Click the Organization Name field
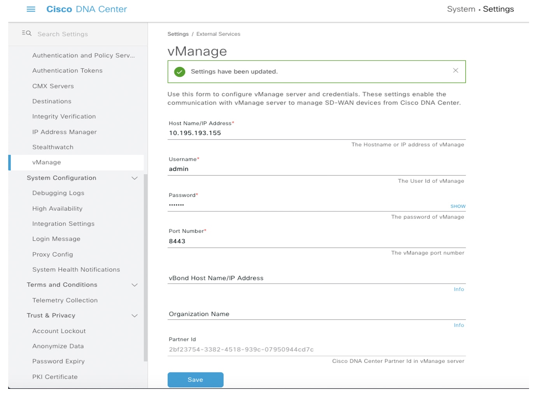The width and height of the screenshot is (538, 397). click(x=317, y=314)
